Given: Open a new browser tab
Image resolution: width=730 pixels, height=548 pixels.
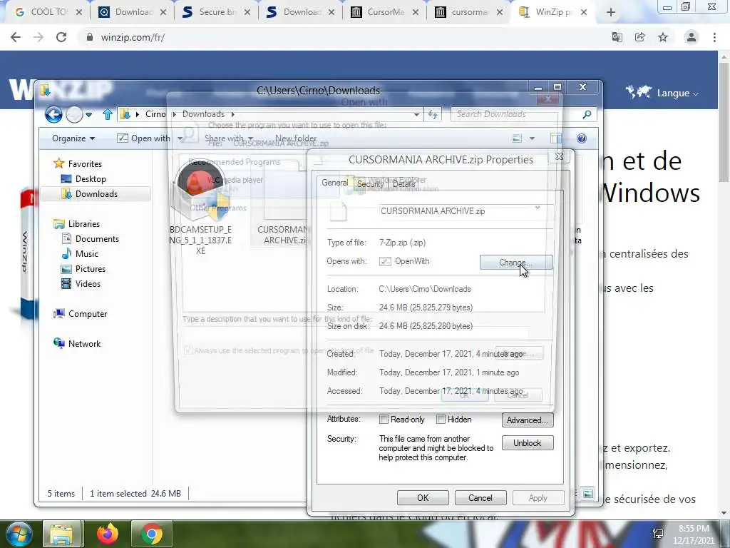Looking at the screenshot, I should (611, 13).
